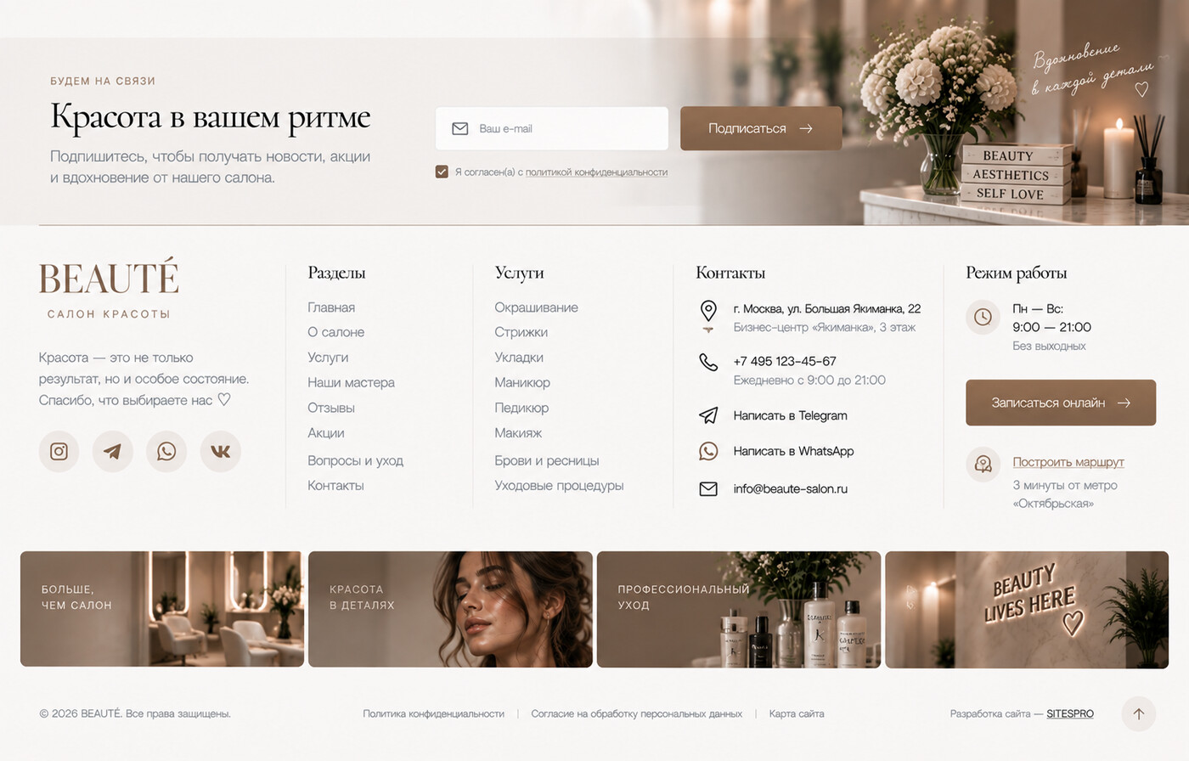Viewport: 1189px width, 761px height.
Task: Subscribe with the Подписаться button
Action: coord(761,128)
